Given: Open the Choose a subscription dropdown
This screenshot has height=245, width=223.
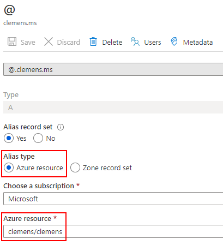Looking at the screenshot, I should coord(113,199).
